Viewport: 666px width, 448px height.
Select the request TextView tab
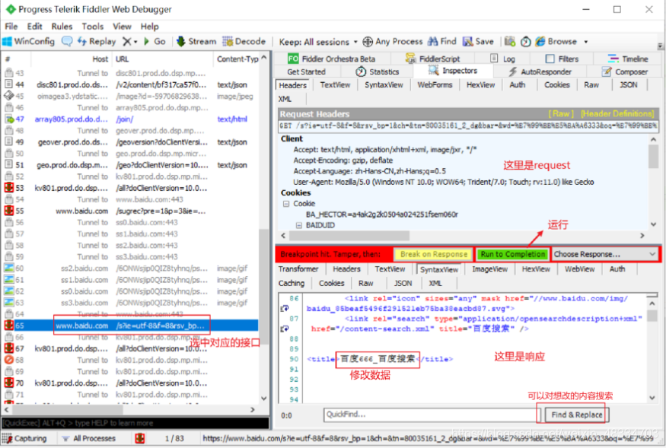(x=335, y=84)
